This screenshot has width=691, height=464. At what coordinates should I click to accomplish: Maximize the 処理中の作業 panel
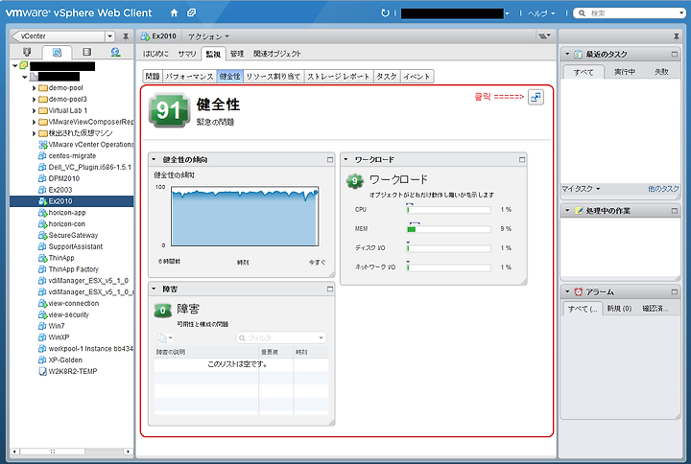click(x=675, y=210)
